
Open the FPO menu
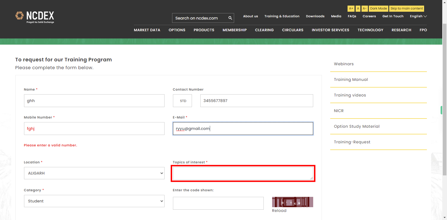pos(423,30)
